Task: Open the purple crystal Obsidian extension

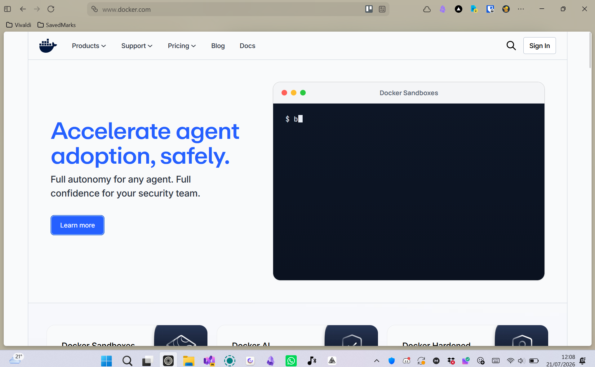Action: coord(442,9)
